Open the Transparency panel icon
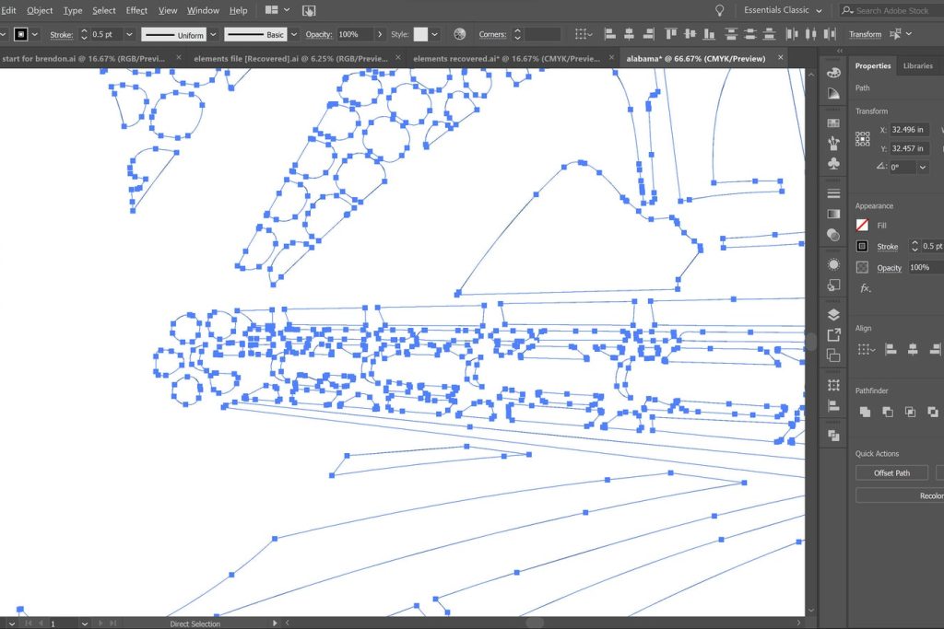This screenshot has width=944, height=629. pos(833,235)
